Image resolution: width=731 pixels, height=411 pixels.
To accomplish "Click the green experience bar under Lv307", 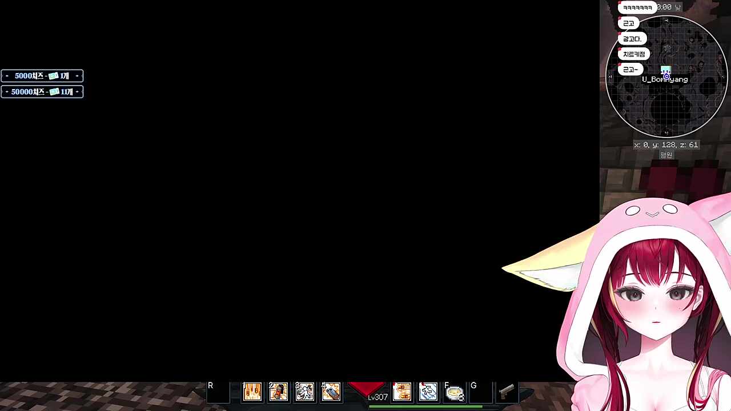I will (425, 407).
